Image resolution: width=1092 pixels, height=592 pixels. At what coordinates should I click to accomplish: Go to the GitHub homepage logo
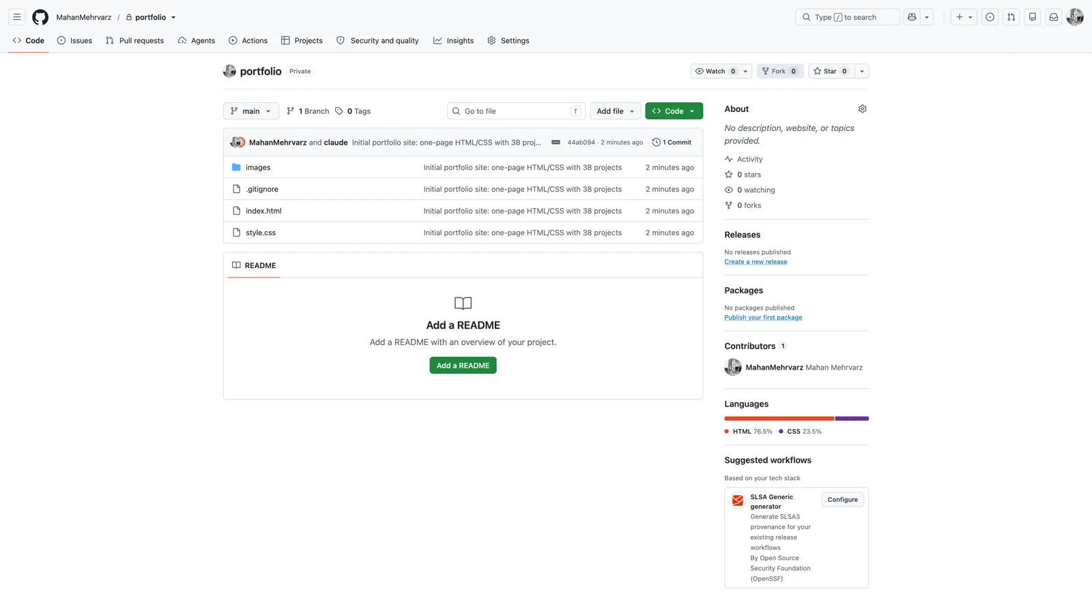coord(40,17)
